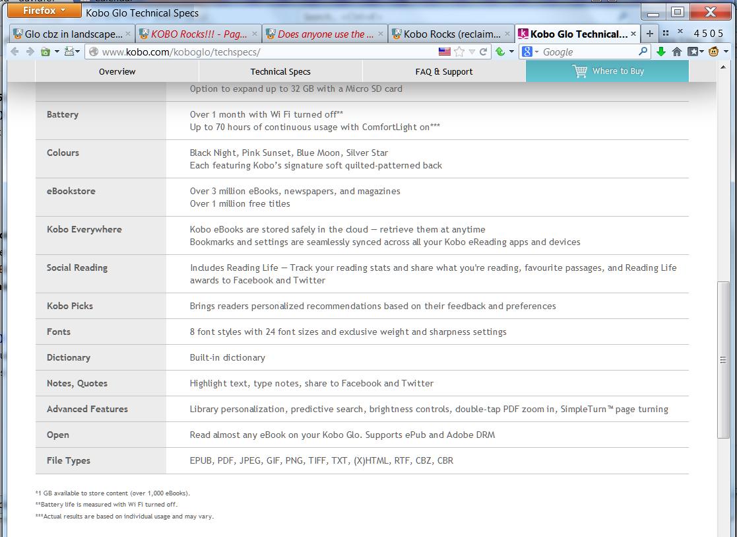Click the US flag icon in address bar

click(444, 52)
